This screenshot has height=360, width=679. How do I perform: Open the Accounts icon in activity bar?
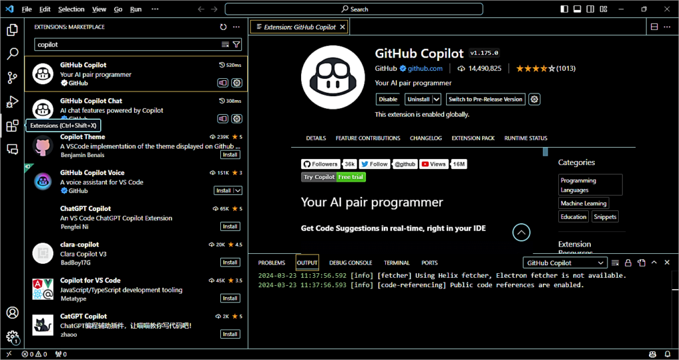pos(12,313)
